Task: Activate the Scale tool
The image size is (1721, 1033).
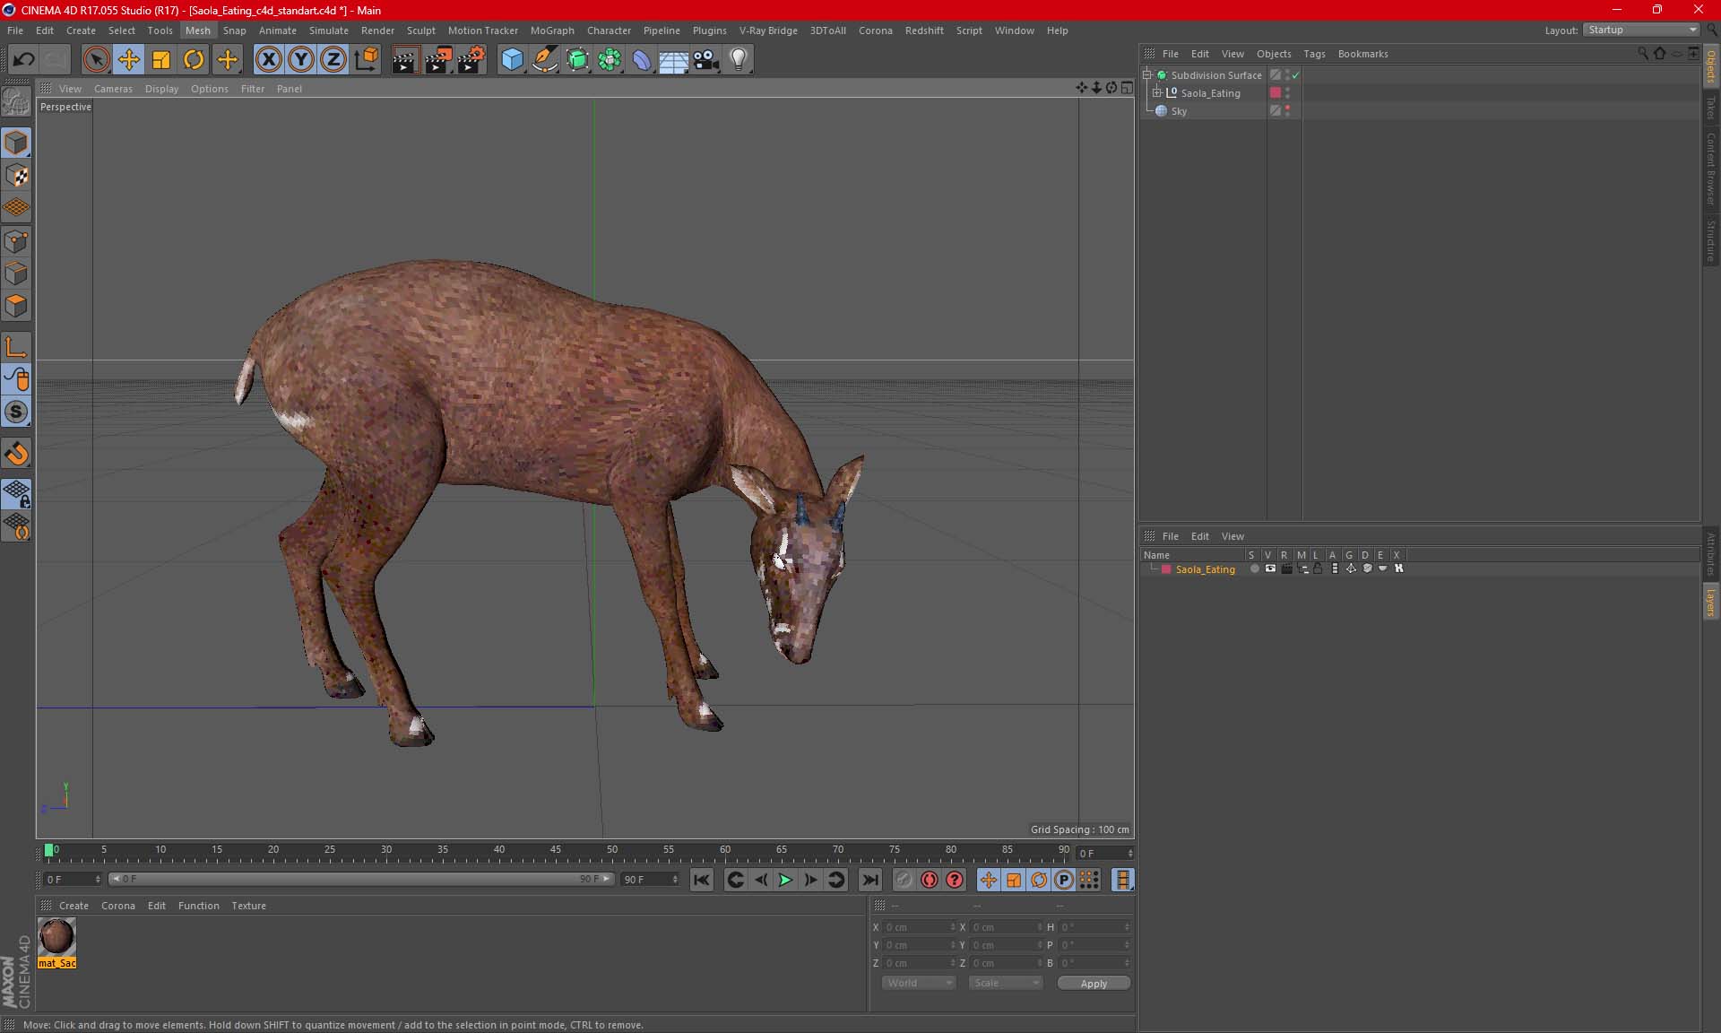Action: [161, 60]
